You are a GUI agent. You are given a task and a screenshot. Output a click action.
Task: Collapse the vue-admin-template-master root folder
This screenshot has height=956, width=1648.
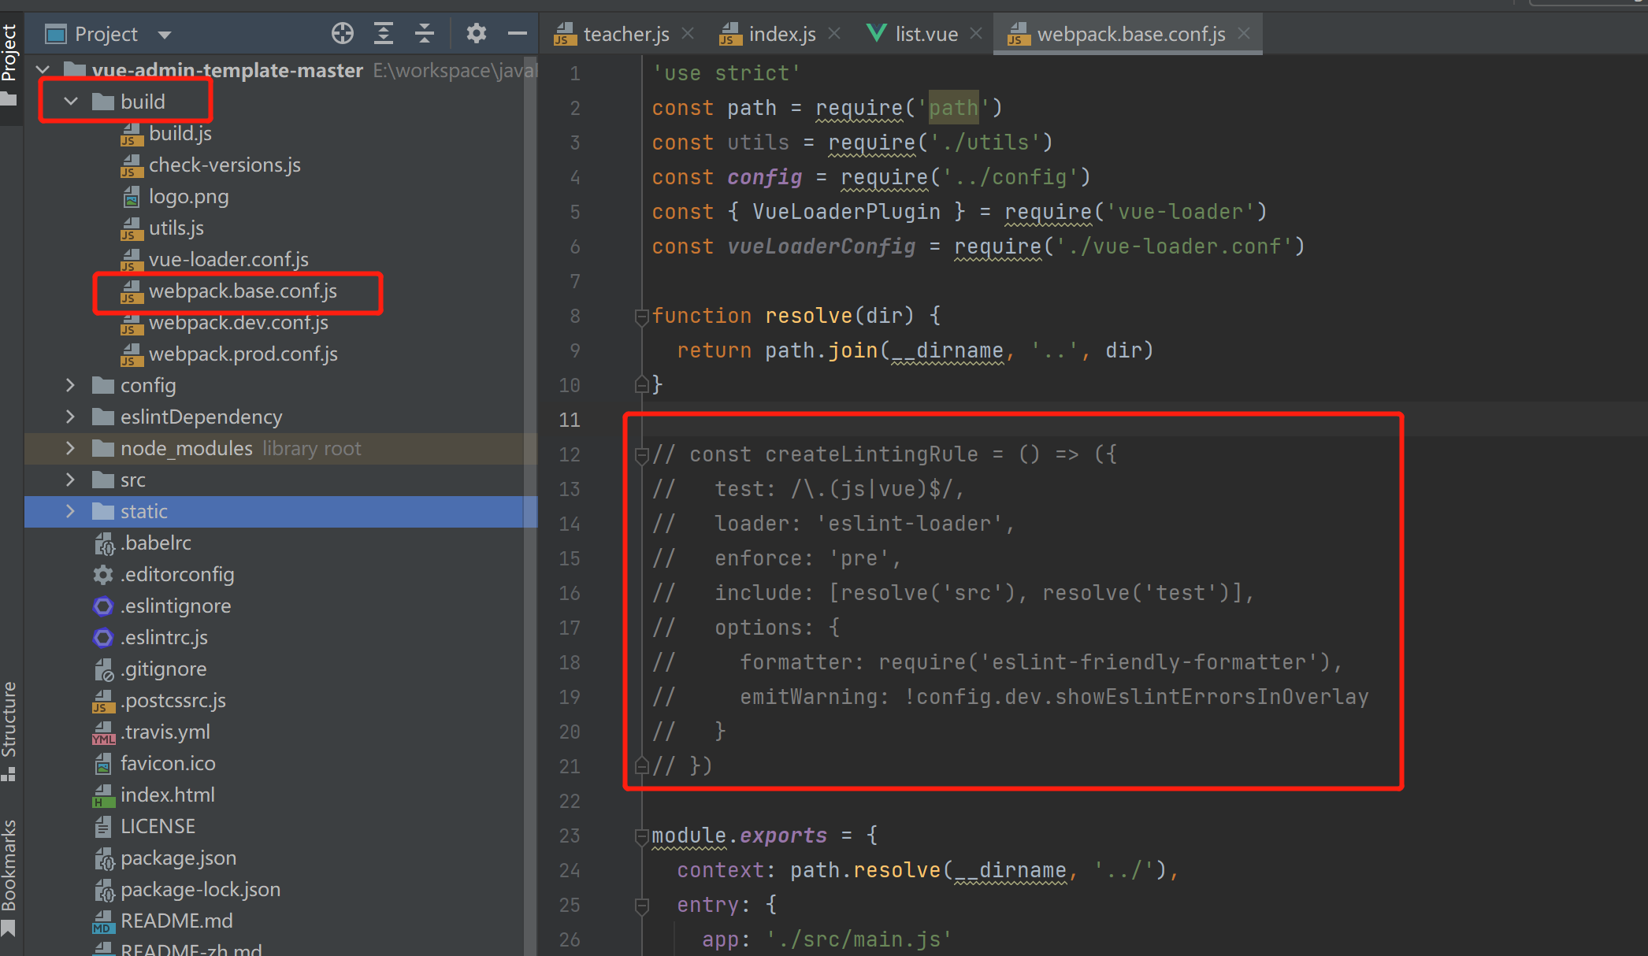click(x=43, y=71)
